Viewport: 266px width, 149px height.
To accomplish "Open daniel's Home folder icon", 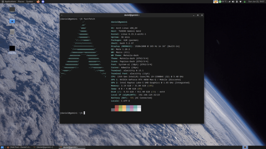I will coord(12,22).
